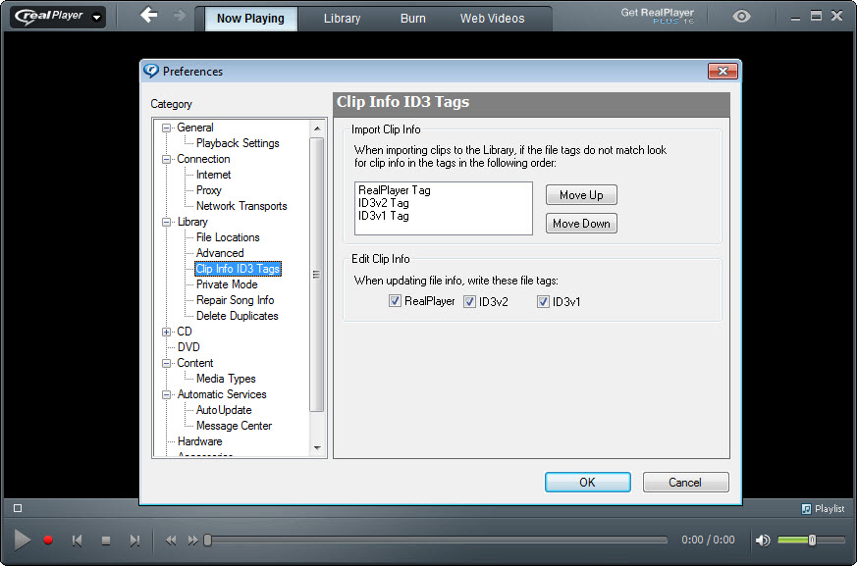The image size is (857, 566).
Task: Confirm preferences with OK
Action: pyautogui.click(x=588, y=483)
